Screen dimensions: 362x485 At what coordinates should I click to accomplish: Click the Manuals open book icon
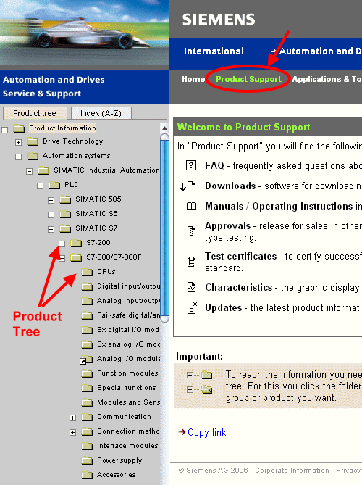pos(192,207)
